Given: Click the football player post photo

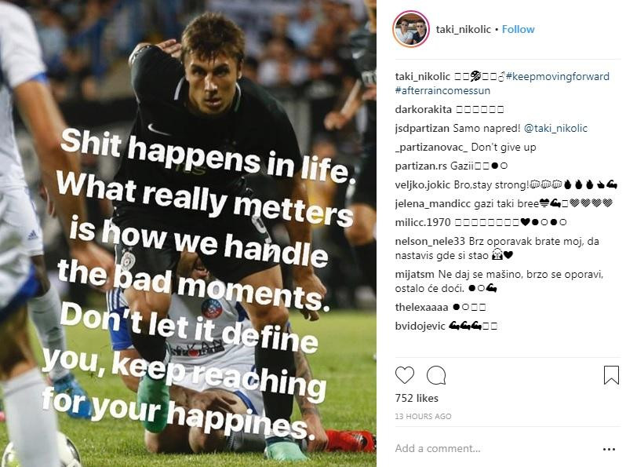Looking at the screenshot, I should click(188, 233).
